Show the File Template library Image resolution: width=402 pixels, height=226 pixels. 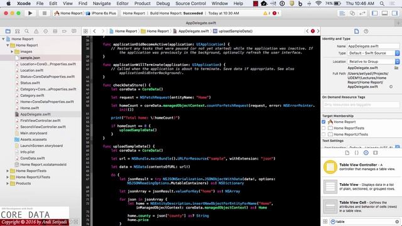pos(347,153)
